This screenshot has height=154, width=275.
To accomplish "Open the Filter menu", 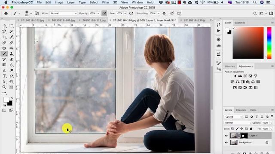I will (x=106, y=3).
